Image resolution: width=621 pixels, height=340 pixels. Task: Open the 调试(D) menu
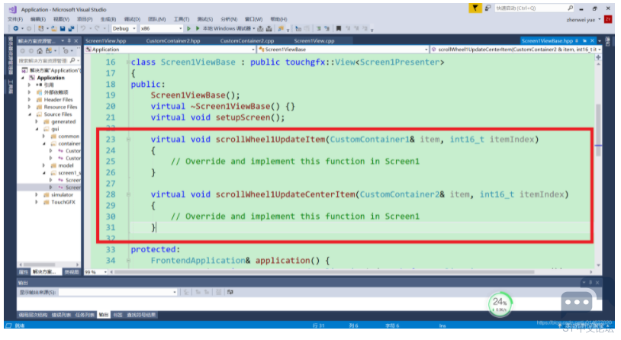pos(131,18)
